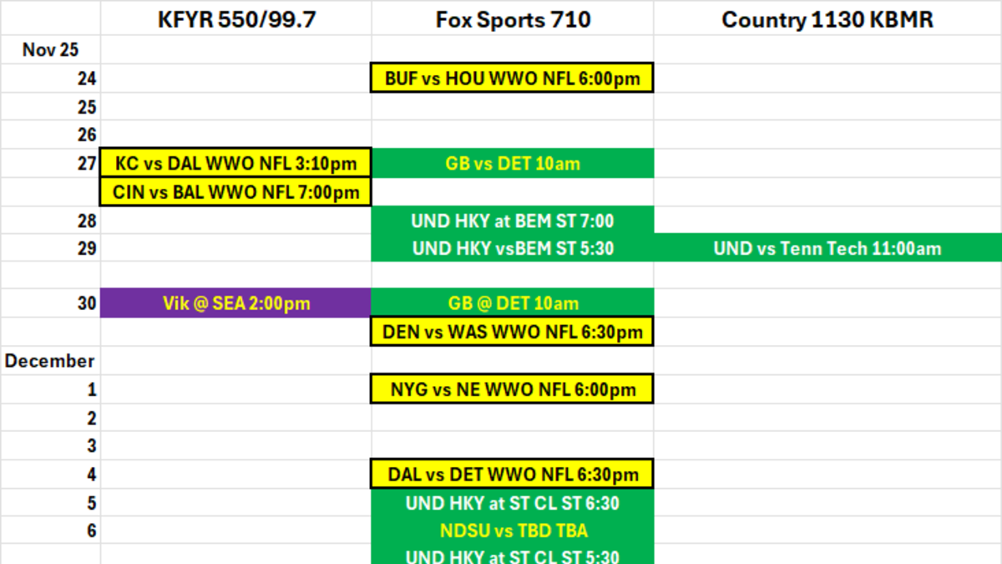Click the Country 1130 KBMR header
The image size is (1002, 564).
pyautogui.click(x=827, y=20)
